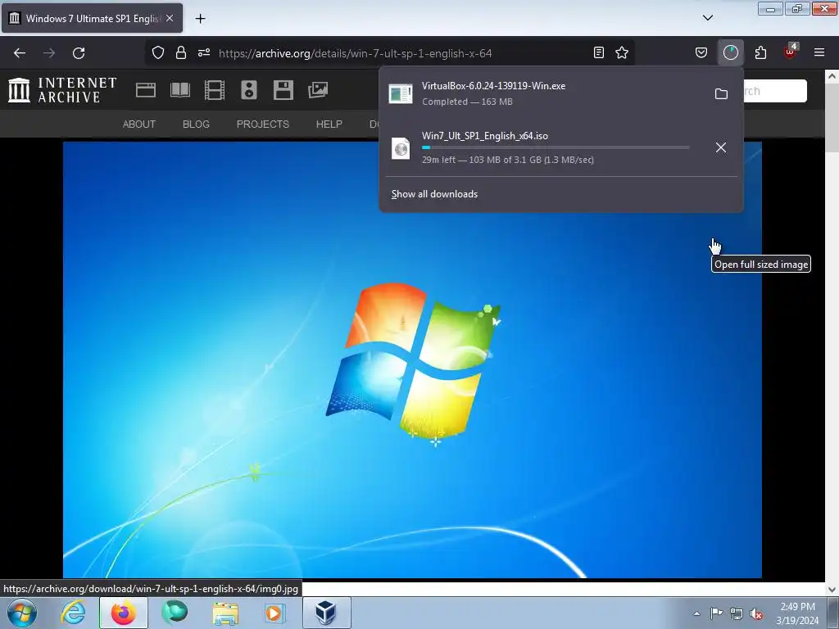The image size is (839, 629).
Task: Open the Extensions puzzle icon
Action: pyautogui.click(x=760, y=52)
